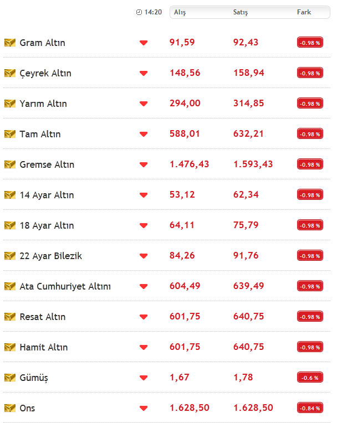Click the red down arrow for Resat Altın

click(144, 317)
